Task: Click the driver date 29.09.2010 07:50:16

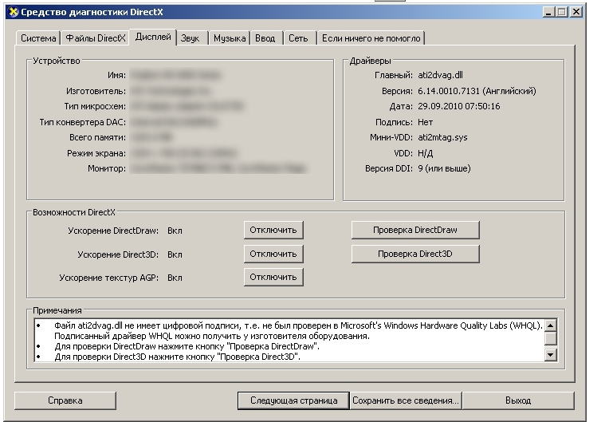Action: click(459, 106)
